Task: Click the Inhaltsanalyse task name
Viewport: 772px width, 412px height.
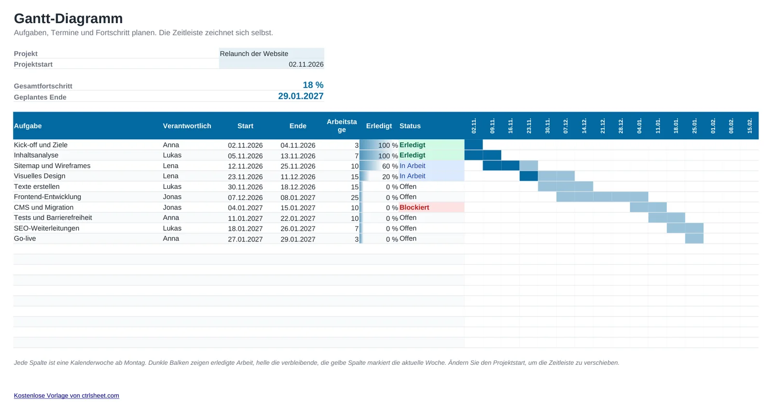Action: point(36,155)
